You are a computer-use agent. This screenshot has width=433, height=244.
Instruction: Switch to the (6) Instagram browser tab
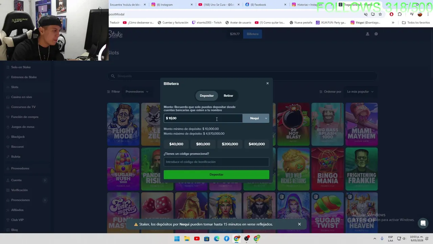click(172, 5)
